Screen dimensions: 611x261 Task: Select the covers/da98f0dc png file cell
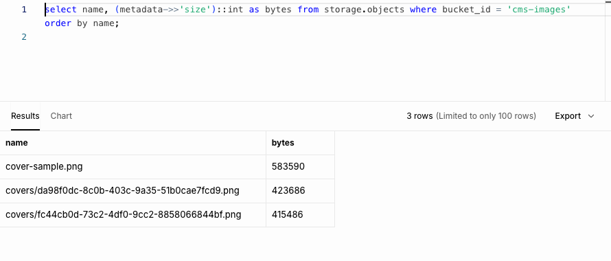(x=133, y=191)
